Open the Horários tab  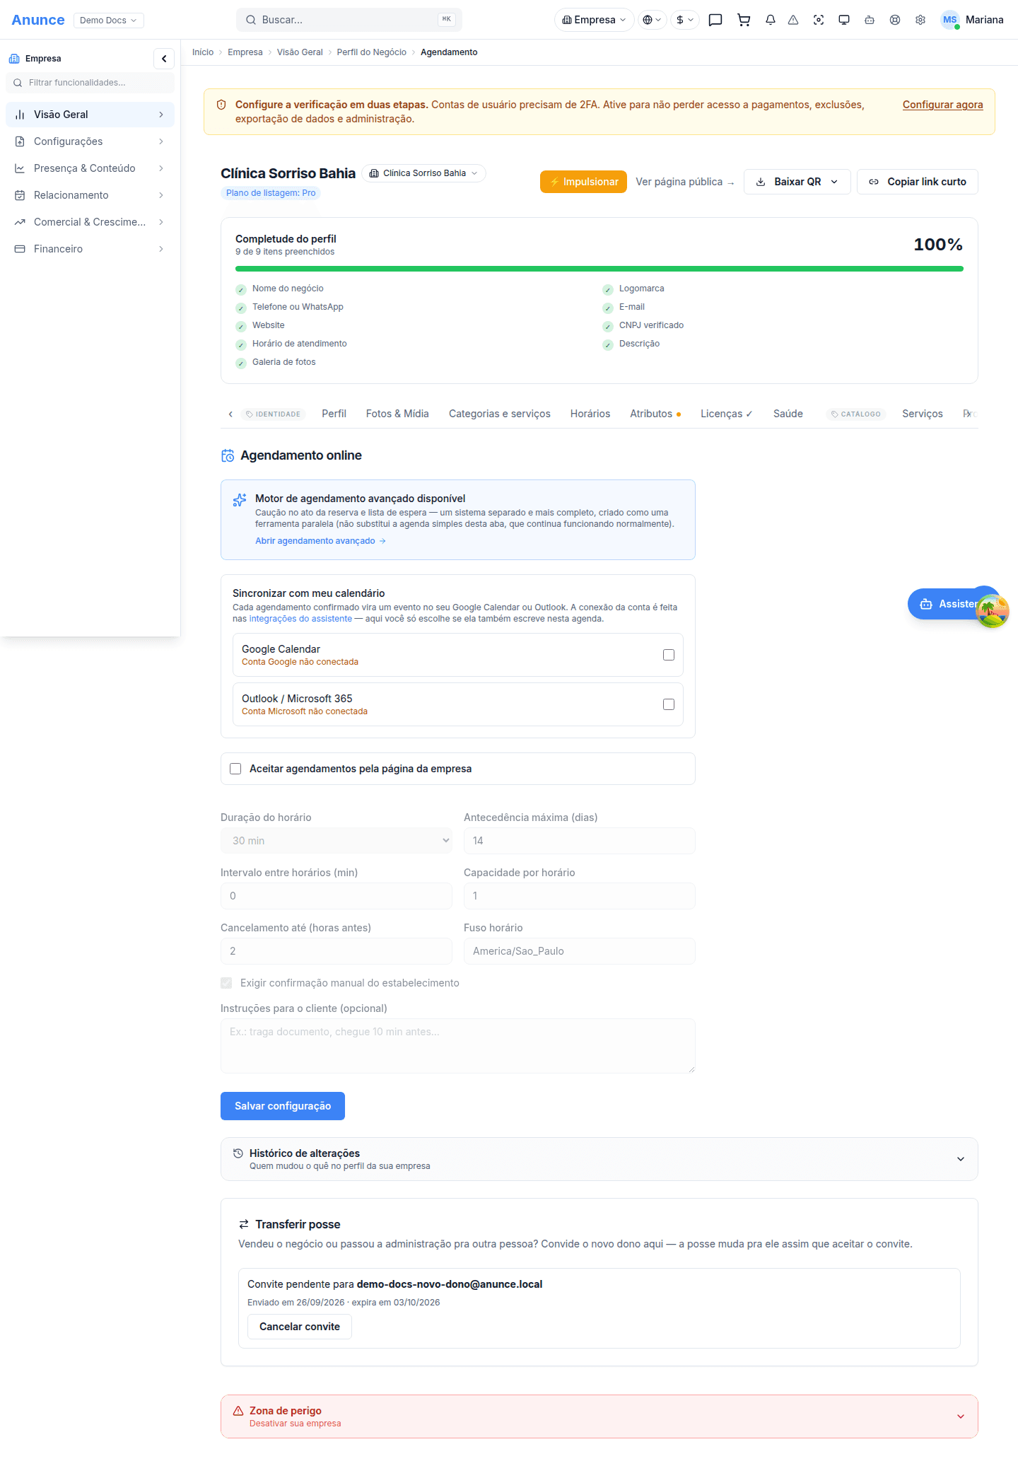pos(590,414)
